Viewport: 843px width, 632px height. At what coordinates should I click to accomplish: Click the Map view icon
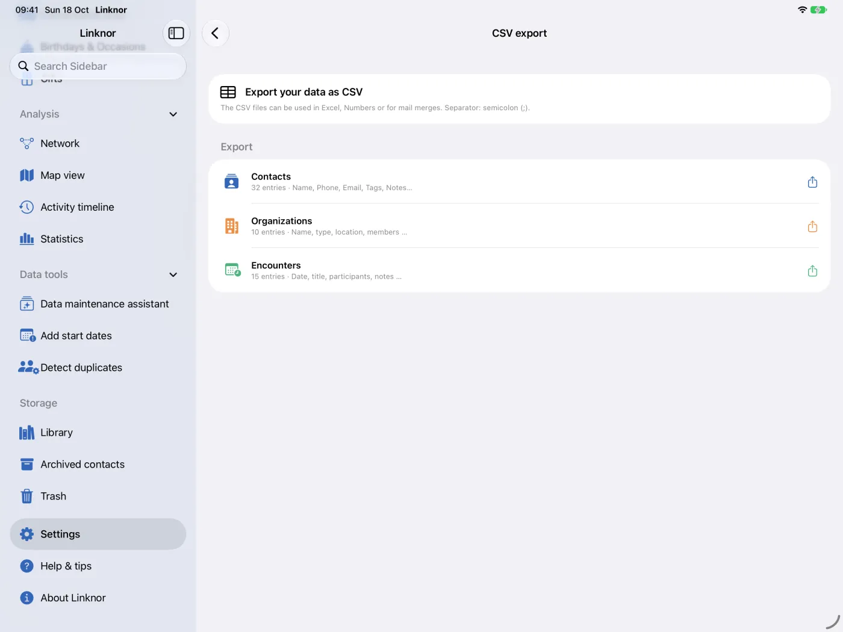26,175
